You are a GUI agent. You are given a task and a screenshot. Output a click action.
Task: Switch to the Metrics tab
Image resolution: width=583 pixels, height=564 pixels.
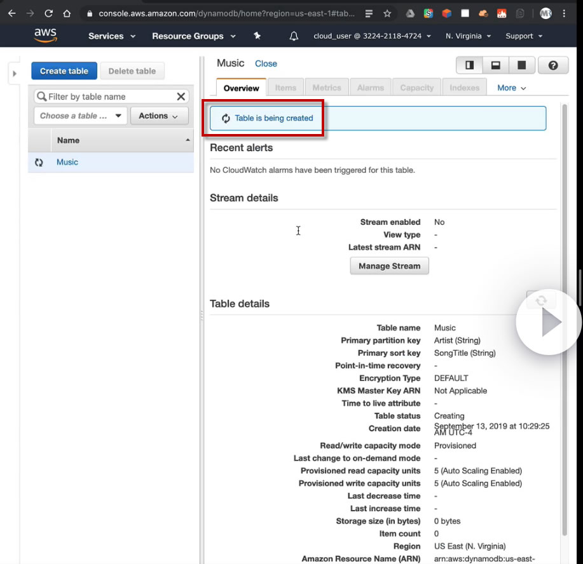click(x=326, y=88)
